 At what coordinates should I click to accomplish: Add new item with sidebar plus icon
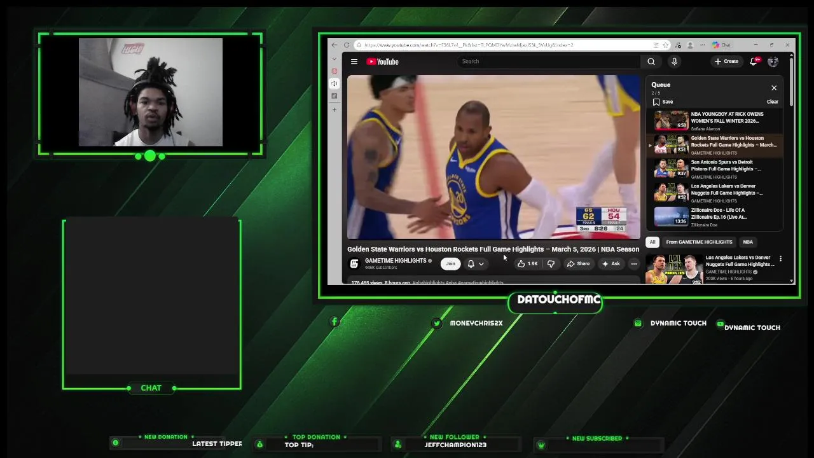[x=335, y=110]
